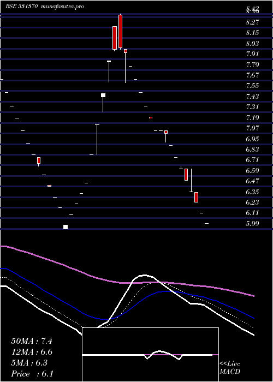Click the 50MA : 7.4 readout
Viewport: 273px width, 382px height.
[32, 341]
